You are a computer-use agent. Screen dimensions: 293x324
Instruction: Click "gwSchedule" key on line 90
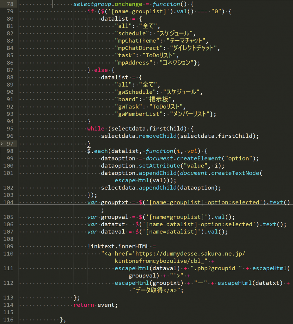135,92
